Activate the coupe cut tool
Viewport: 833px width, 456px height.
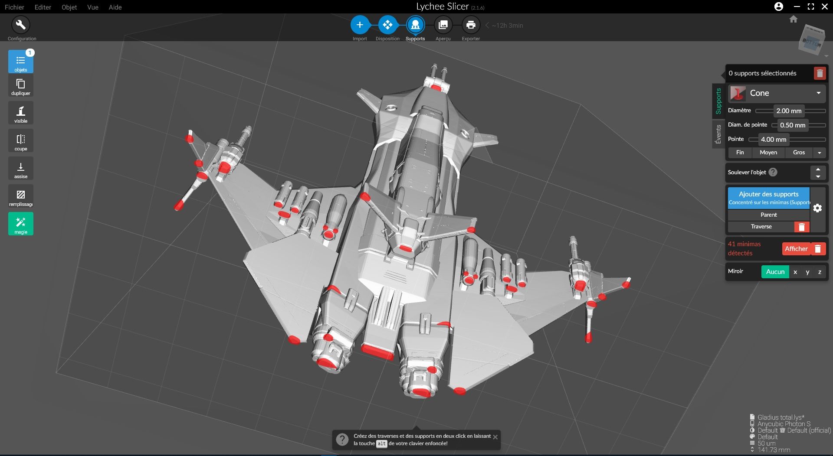tap(21, 141)
